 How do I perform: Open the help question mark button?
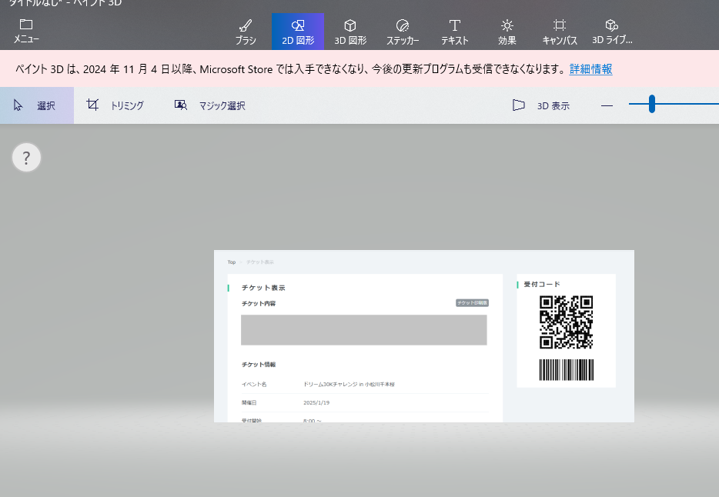(x=26, y=158)
